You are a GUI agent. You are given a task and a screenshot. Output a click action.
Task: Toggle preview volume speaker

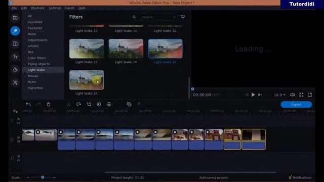tap(293, 95)
